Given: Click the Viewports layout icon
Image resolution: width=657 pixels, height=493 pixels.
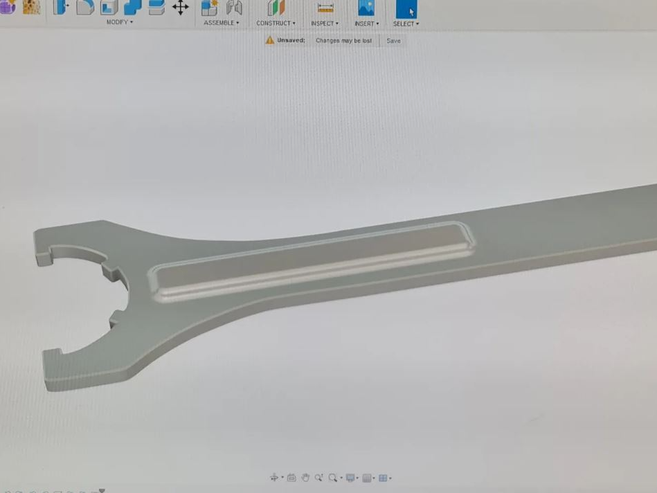Looking at the screenshot, I should pos(383,478).
